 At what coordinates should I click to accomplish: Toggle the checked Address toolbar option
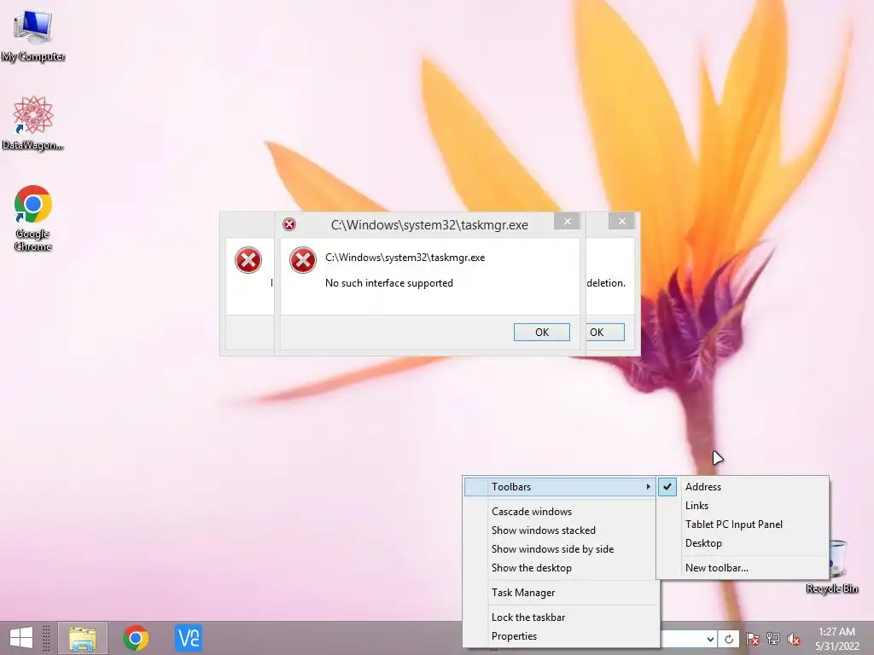coord(743,487)
